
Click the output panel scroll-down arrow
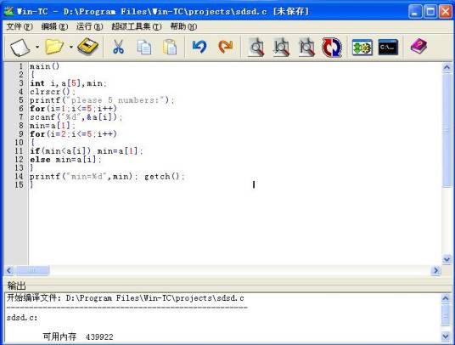point(447,337)
